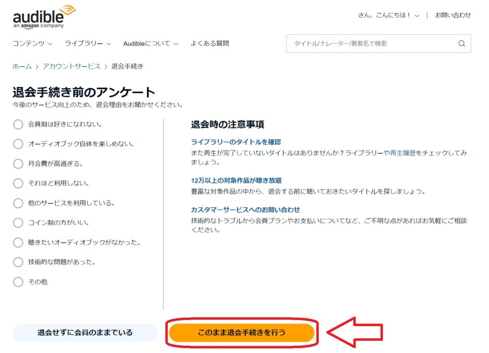Pick the 'コイン制の方がいい。' radio button
The width and height of the screenshot is (489, 353).
pyautogui.click(x=18, y=223)
